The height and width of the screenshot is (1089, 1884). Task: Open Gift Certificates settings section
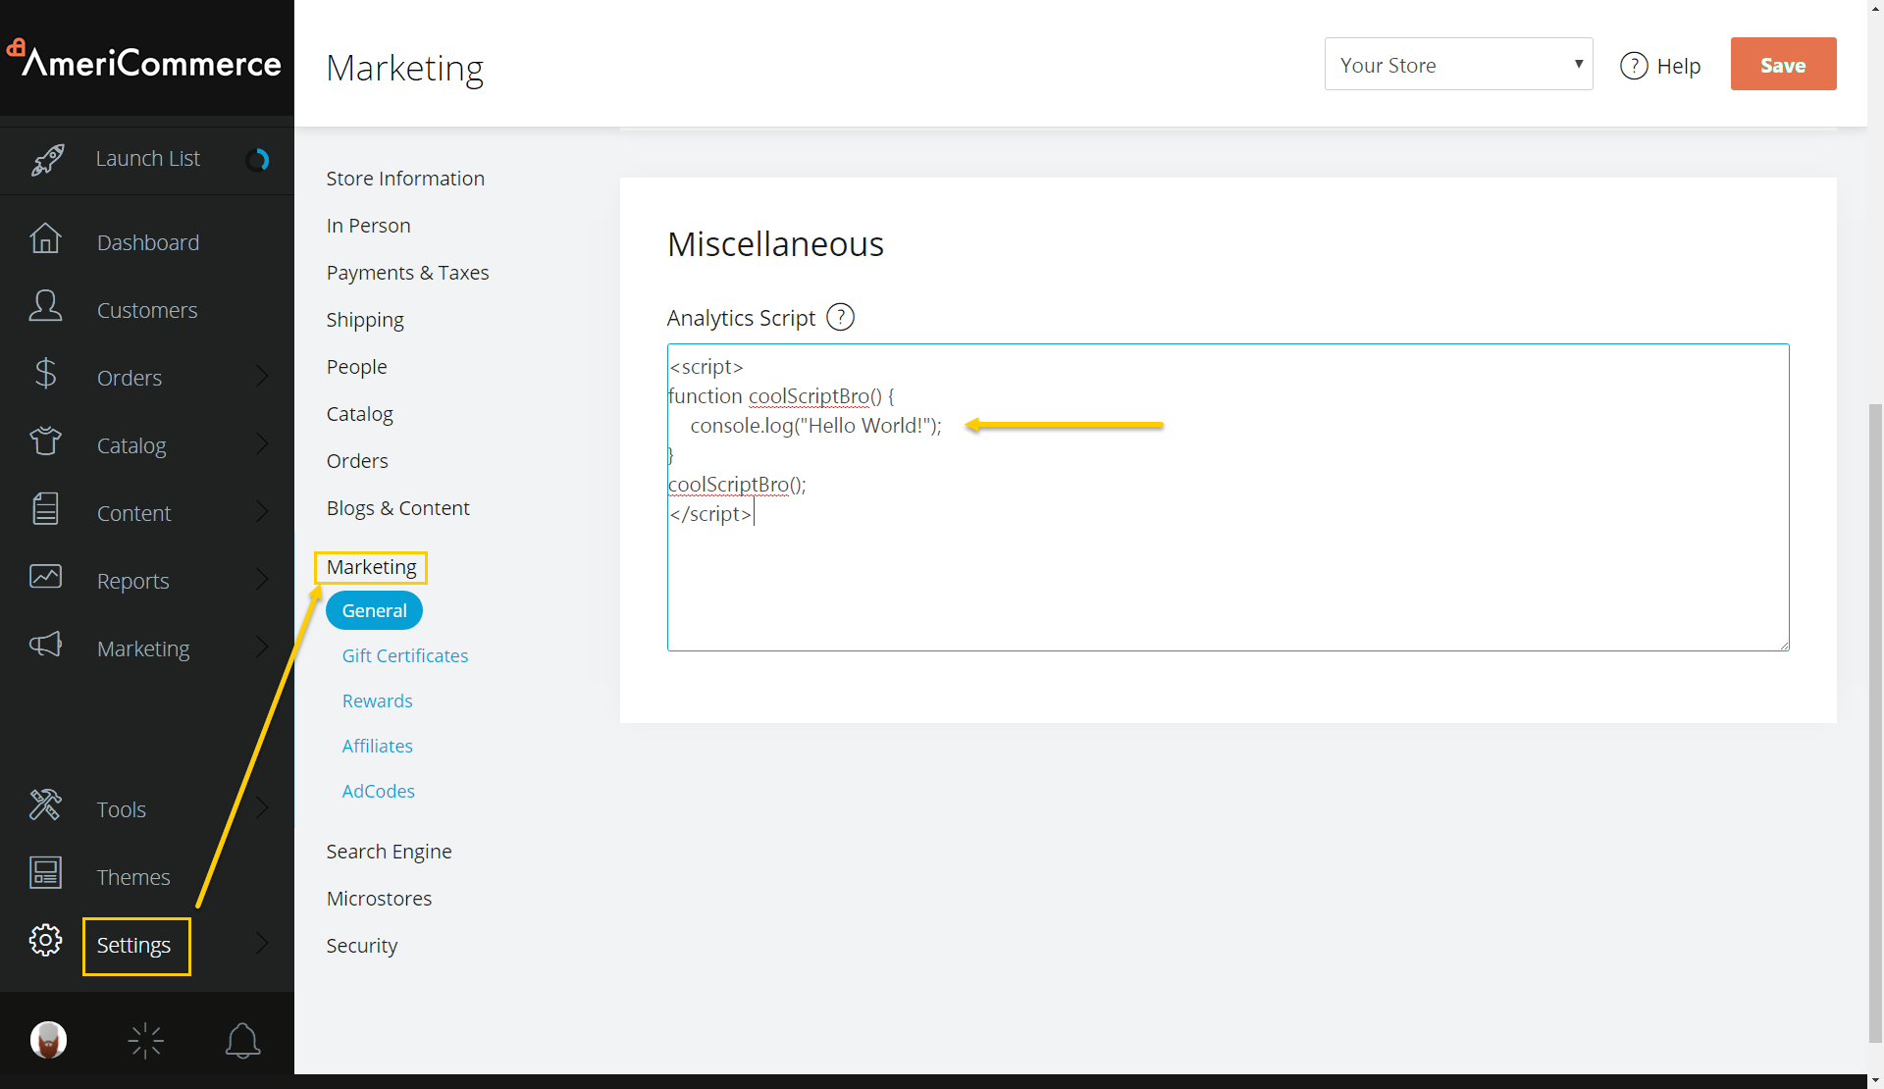pyautogui.click(x=404, y=655)
